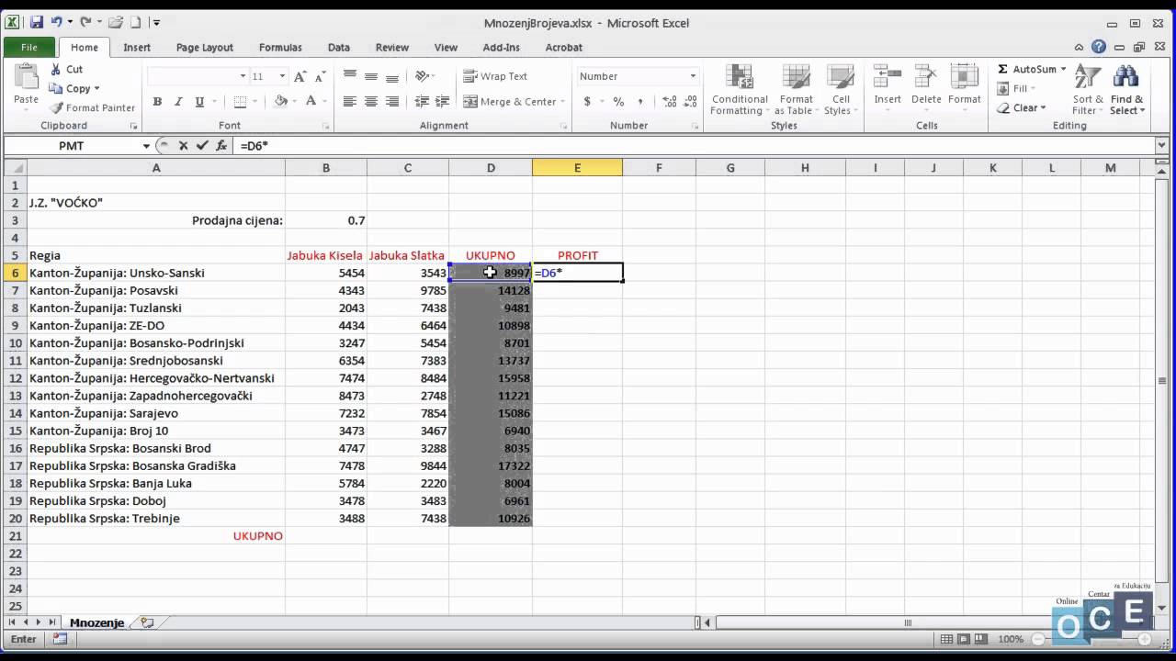Switch to the Formulas tab
1176x661 pixels.
(x=280, y=48)
